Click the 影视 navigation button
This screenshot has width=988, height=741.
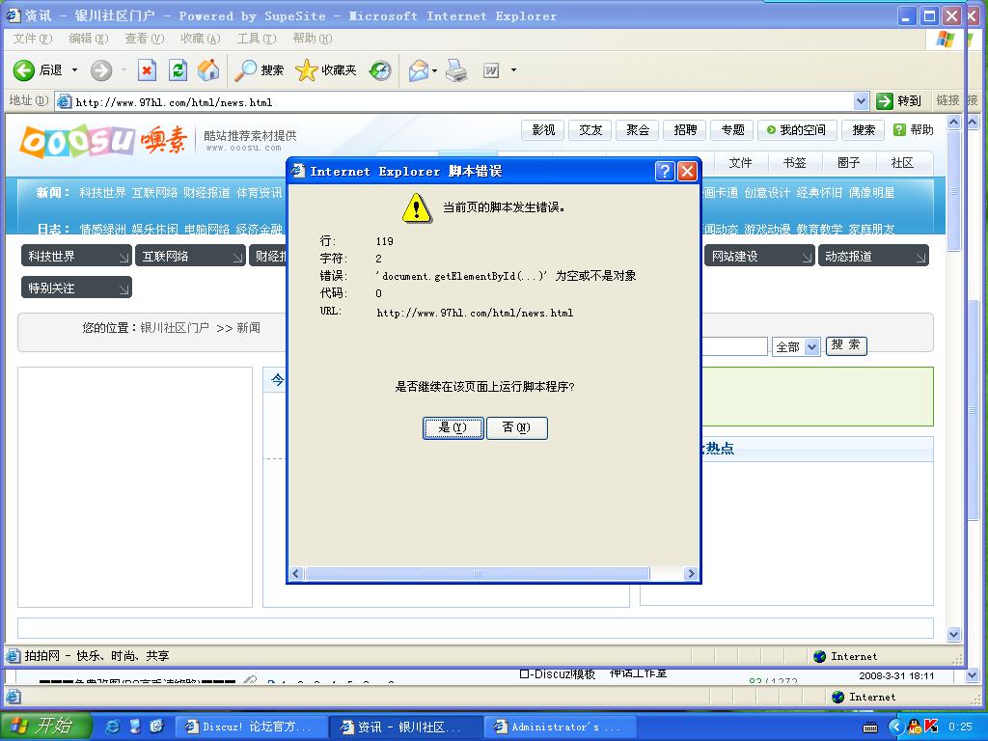(x=543, y=130)
